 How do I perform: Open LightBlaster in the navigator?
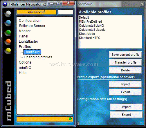coord(28,42)
